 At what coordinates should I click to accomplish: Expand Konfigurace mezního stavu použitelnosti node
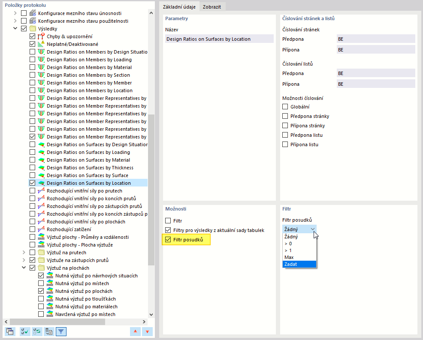pyautogui.click(x=15, y=21)
